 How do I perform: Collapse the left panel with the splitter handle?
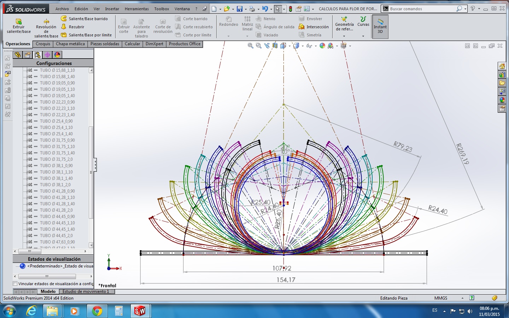95,165
